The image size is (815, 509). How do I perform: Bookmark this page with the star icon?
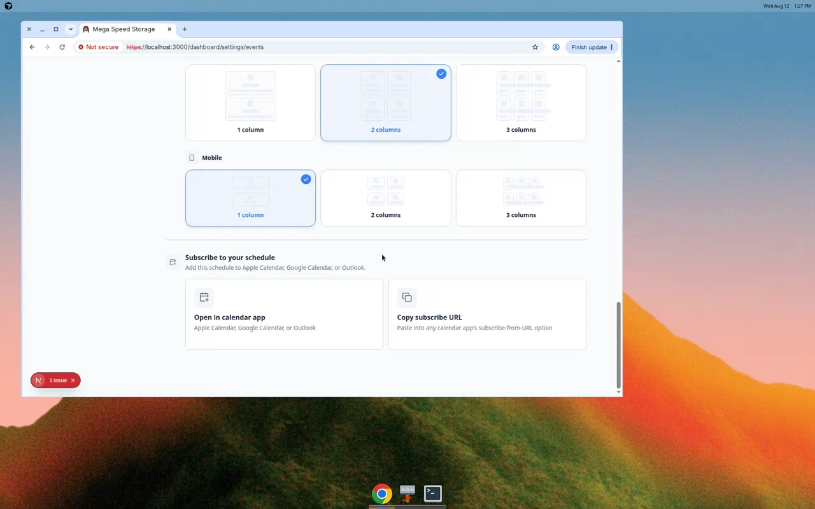[535, 47]
